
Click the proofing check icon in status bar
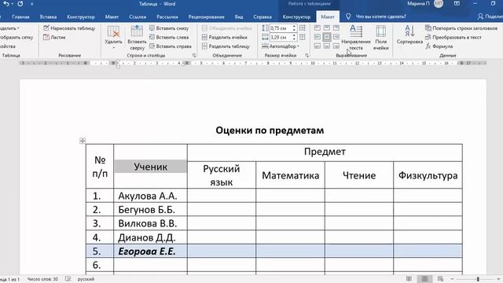click(68, 279)
